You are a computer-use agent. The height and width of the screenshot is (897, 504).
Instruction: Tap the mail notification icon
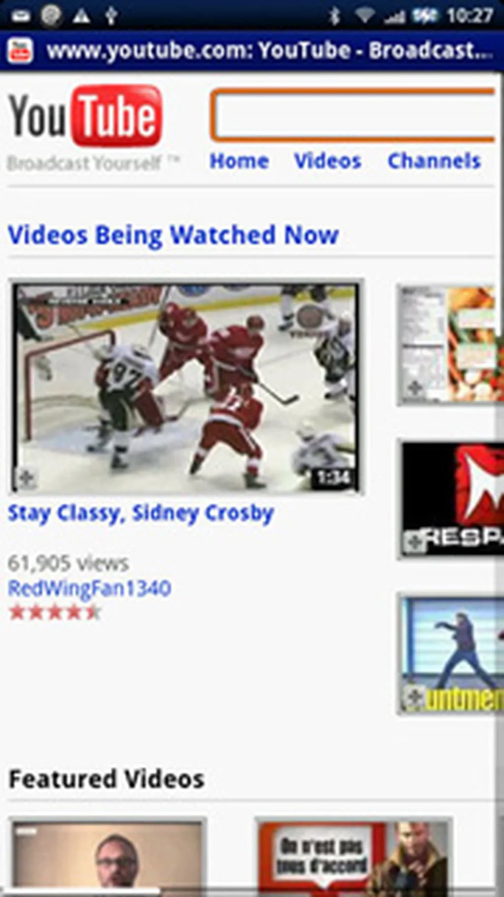pos(21,16)
